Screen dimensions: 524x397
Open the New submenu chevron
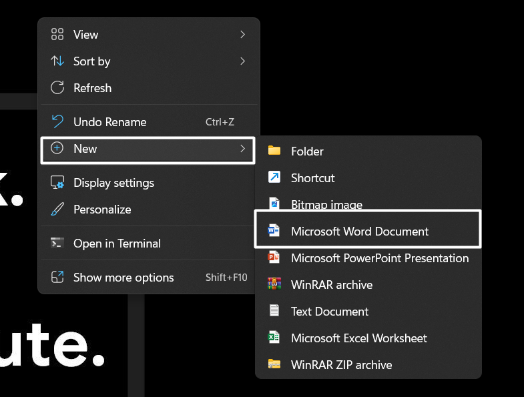(242, 149)
